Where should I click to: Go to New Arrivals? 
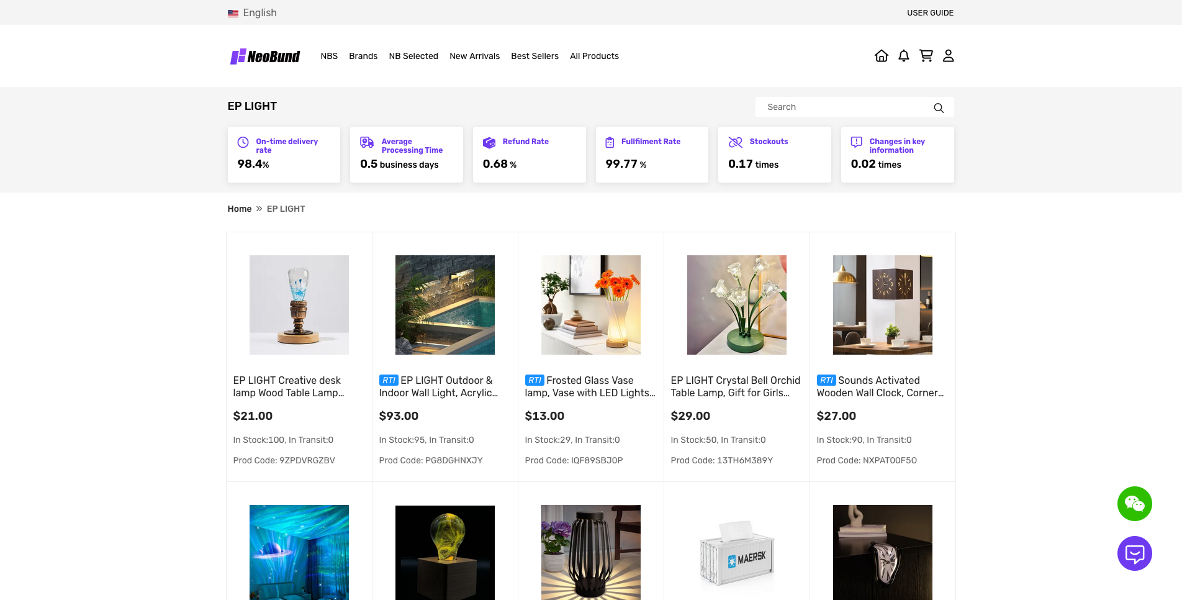[474, 56]
